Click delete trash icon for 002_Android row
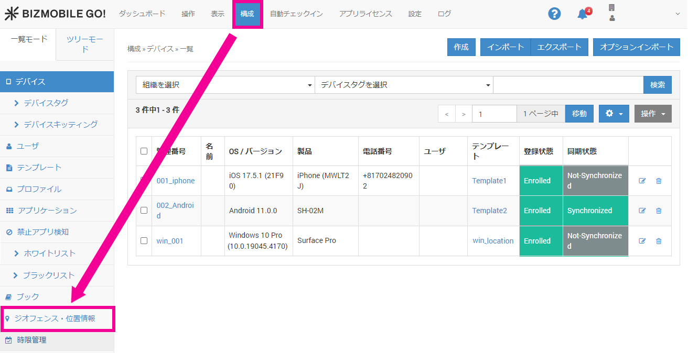688x353 pixels. tap(659, 211)
